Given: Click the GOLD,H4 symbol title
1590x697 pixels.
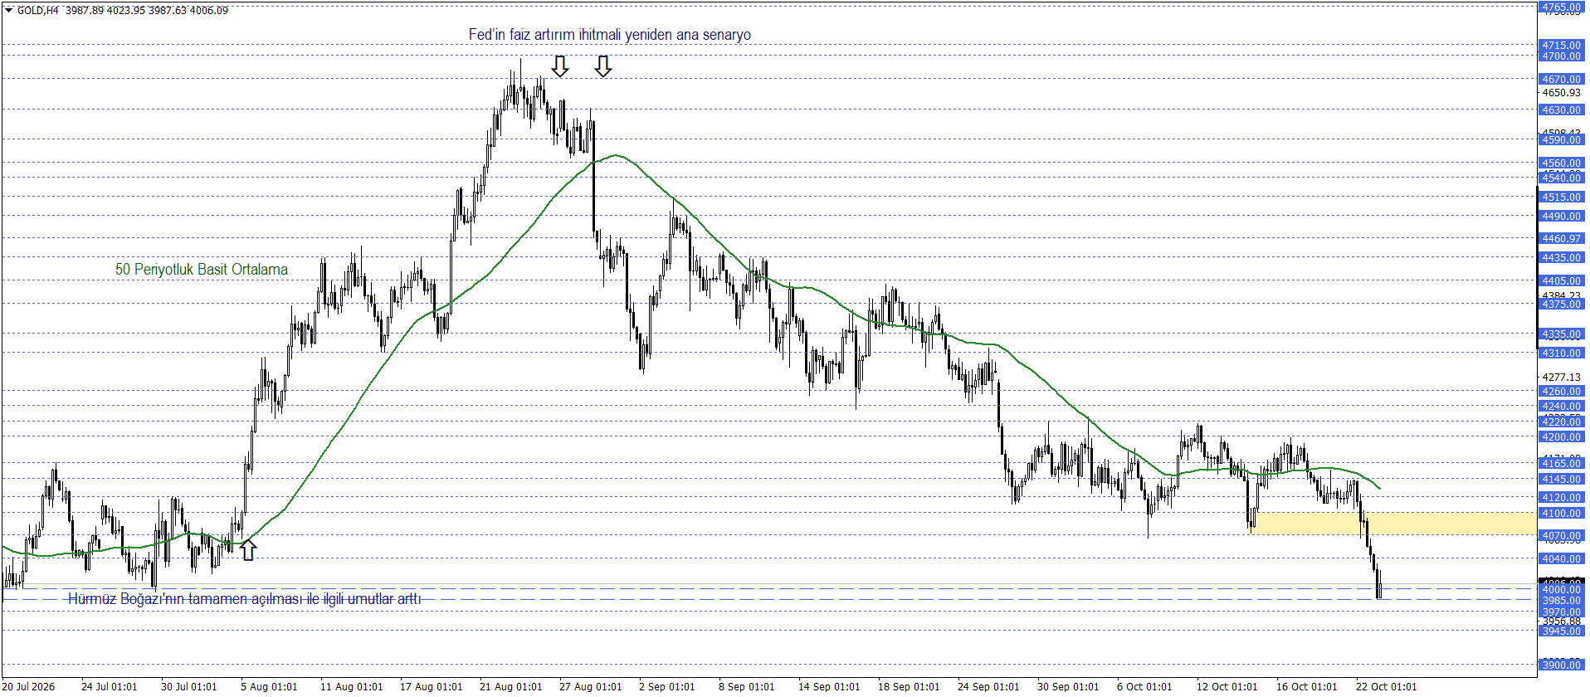Looking at the screenshot, I should [x=38, y=11].
